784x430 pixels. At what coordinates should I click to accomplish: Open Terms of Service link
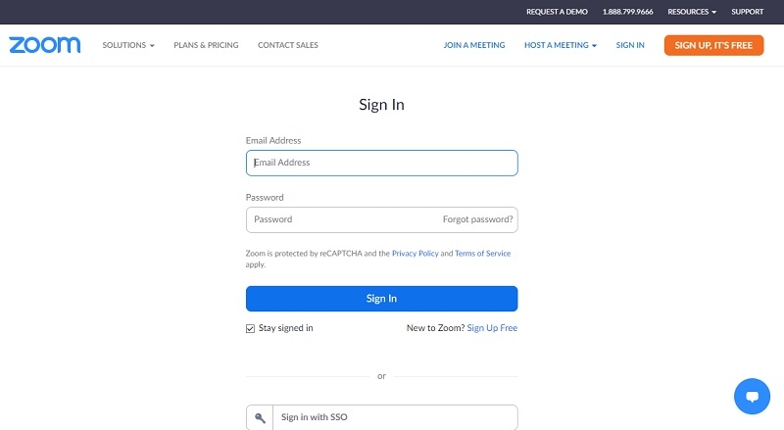tap(482, 254)
